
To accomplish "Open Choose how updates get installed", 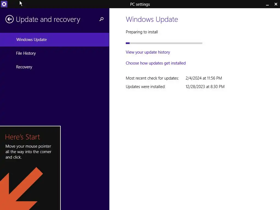I will (156, 63).
